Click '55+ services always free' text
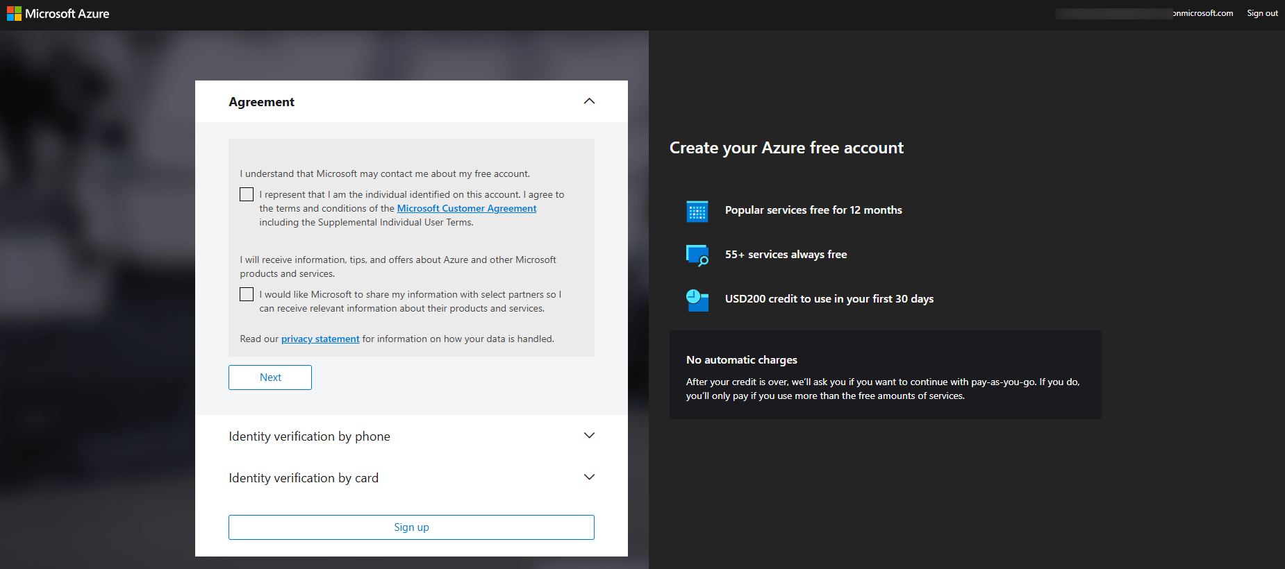 point(786,255)
